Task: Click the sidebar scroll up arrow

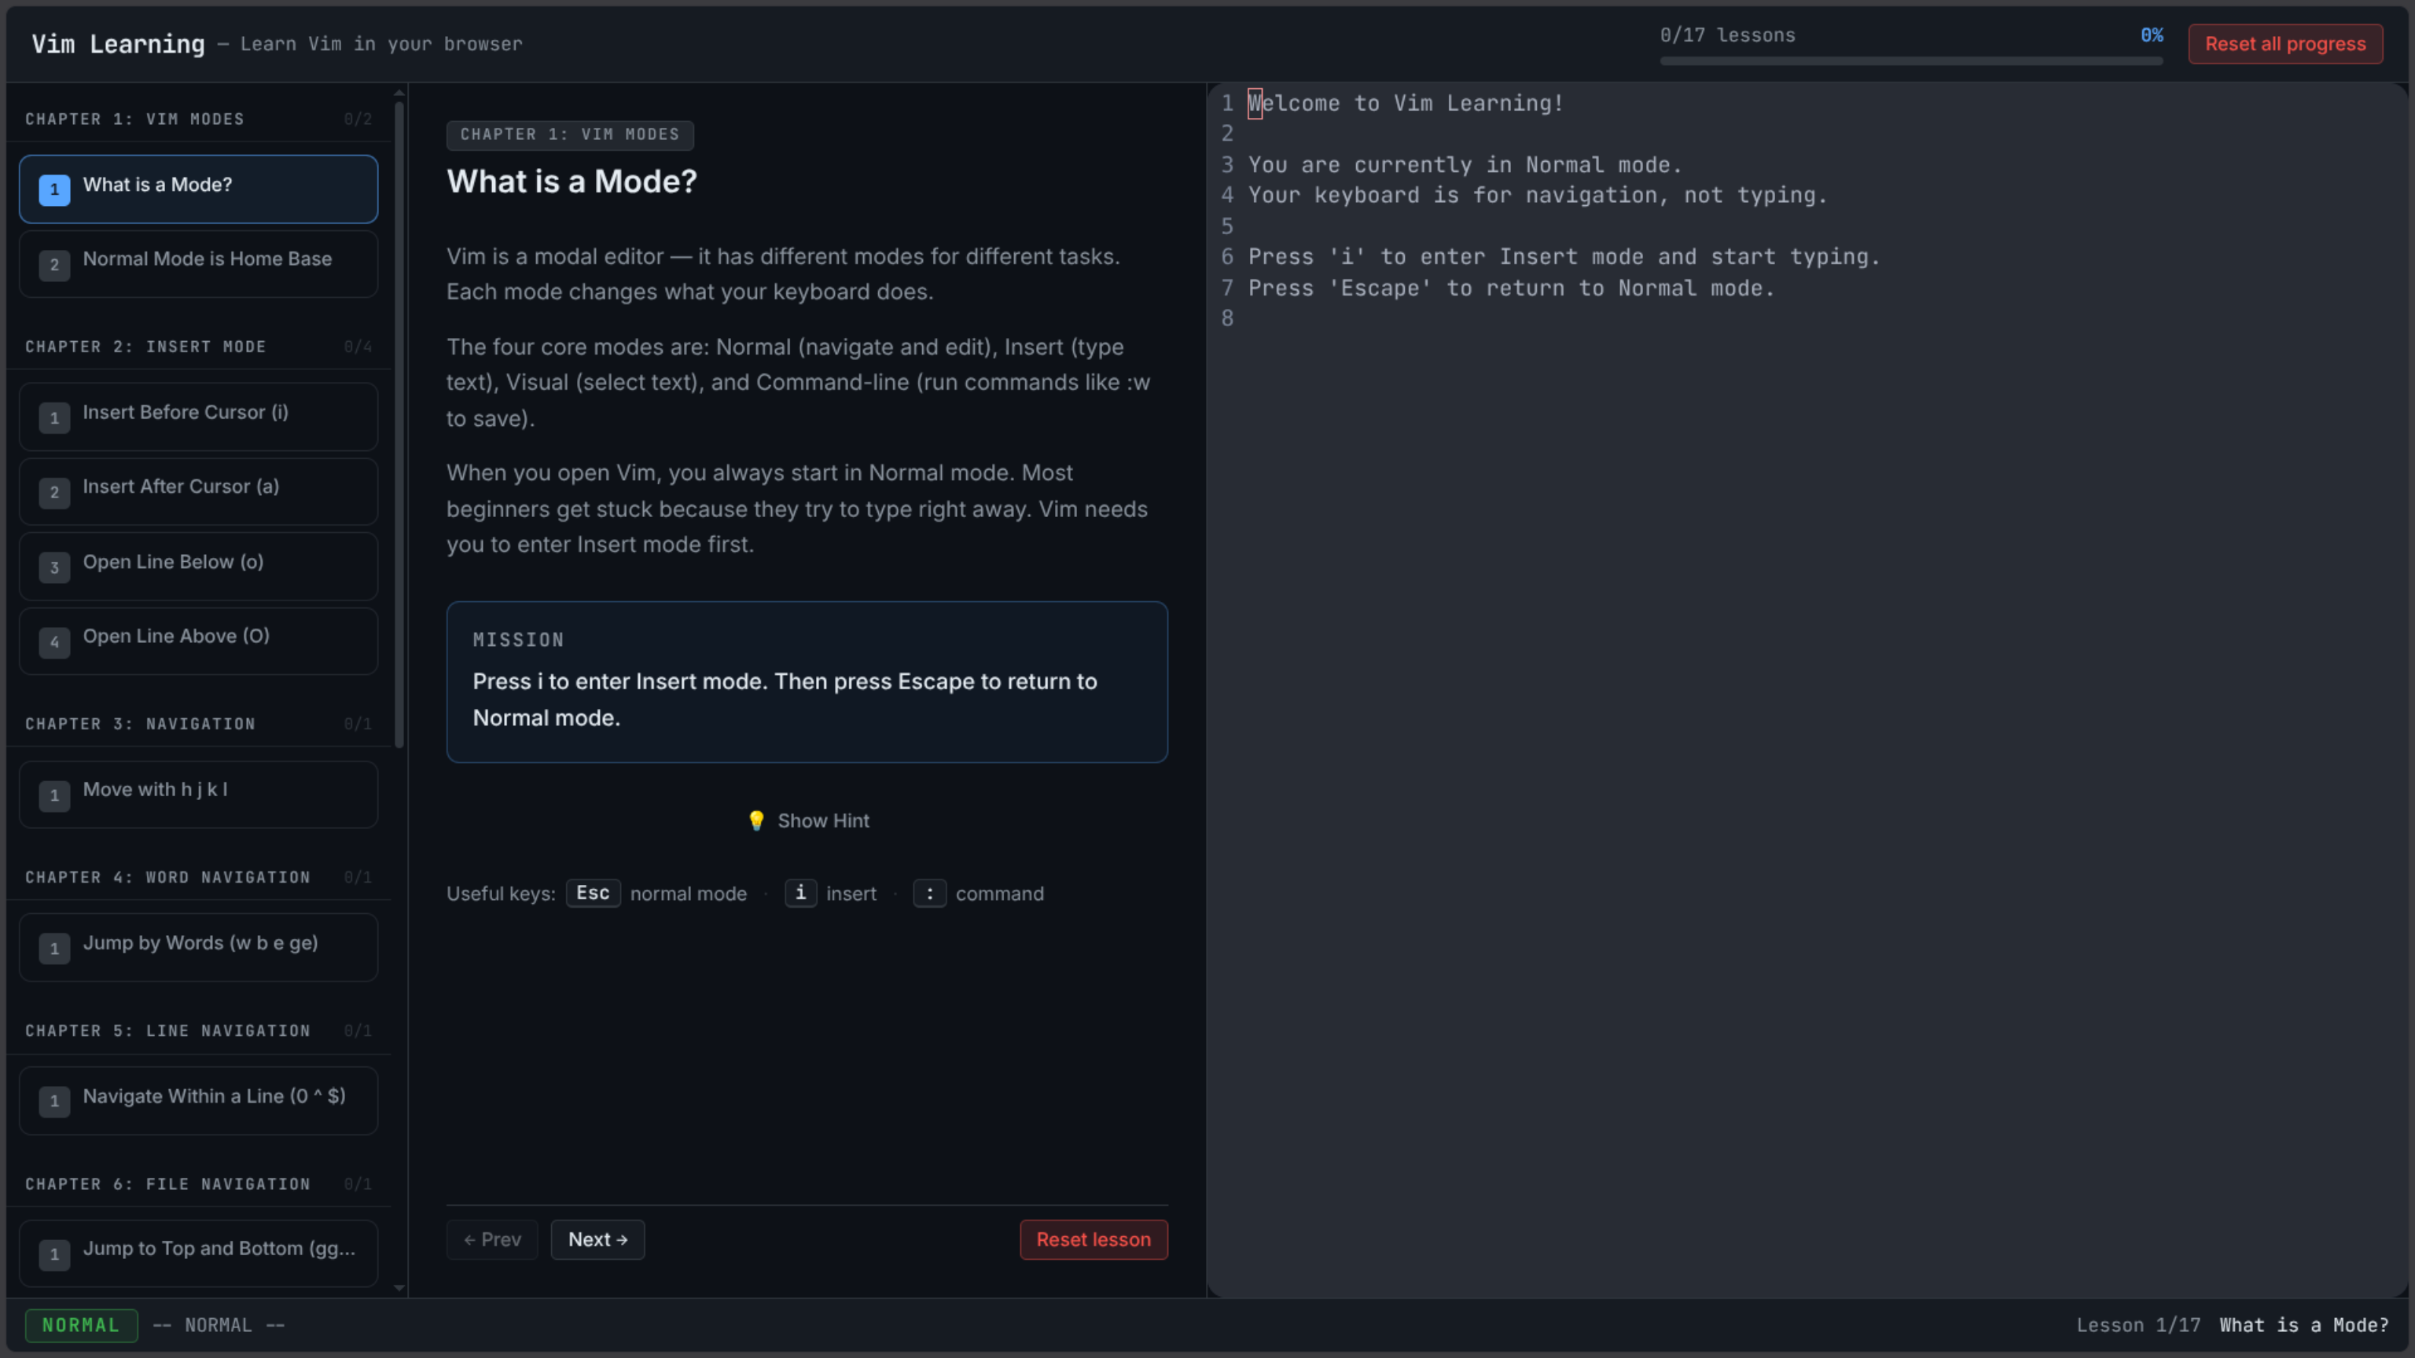Action: [399, 93]
